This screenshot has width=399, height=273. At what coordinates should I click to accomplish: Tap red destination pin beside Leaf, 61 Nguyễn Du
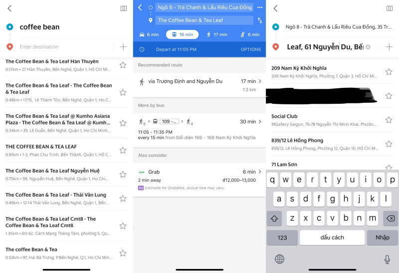pyautogui.click(x=276, y=47)
